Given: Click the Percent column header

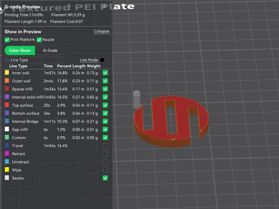Looking at the screenshot, I should [64, 66].
